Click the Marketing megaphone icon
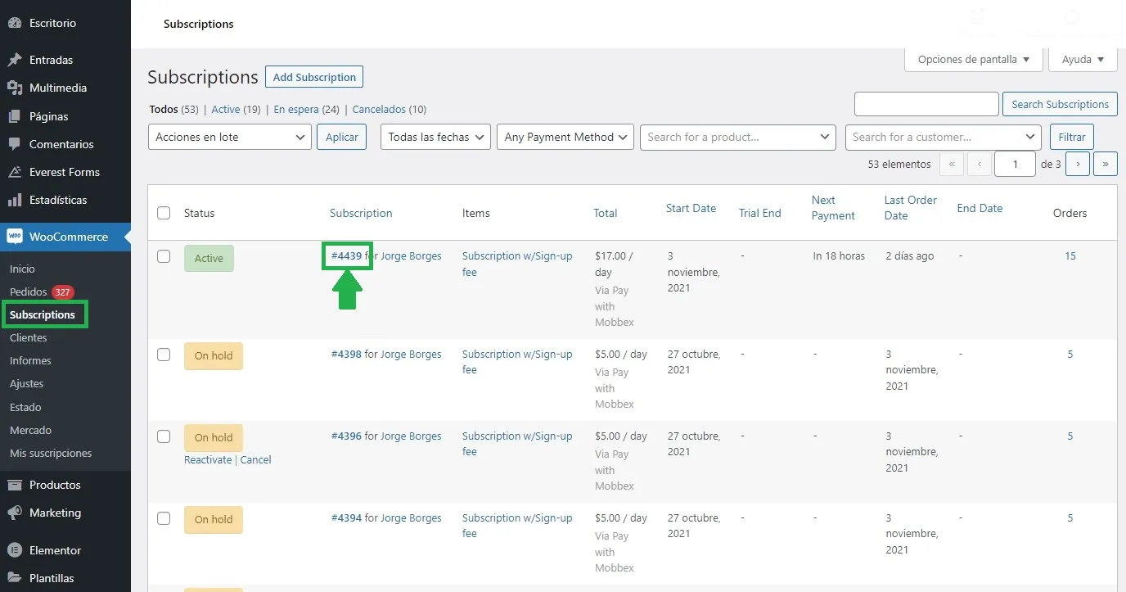The image size is (1126, 592). [x=14, y=513]
